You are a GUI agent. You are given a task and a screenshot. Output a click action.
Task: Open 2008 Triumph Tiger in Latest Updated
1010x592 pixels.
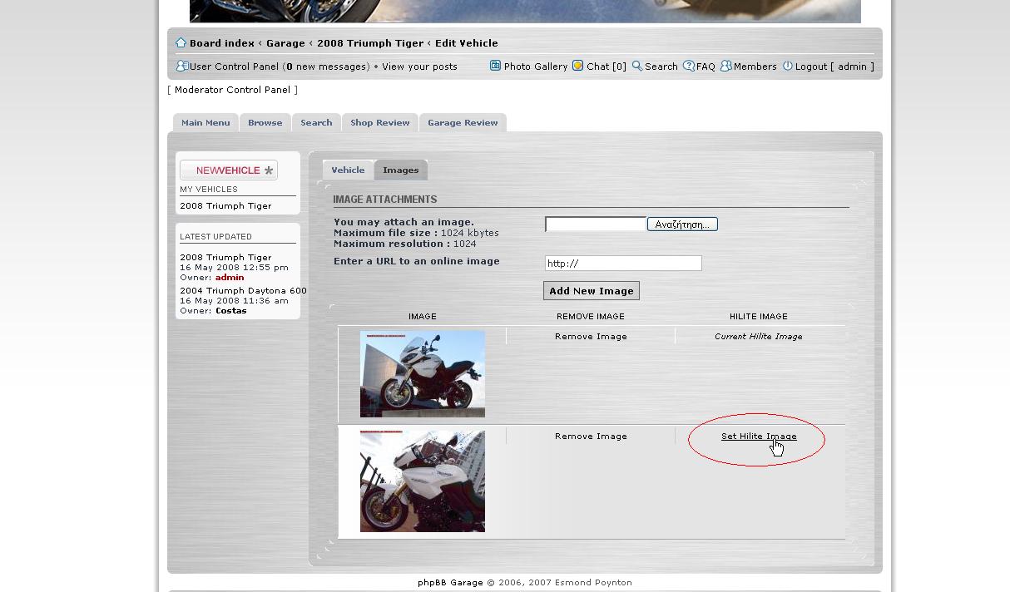click(x=225, y=257)
